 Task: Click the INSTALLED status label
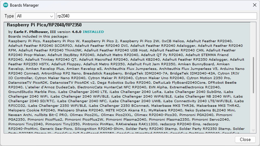pos(93,32)
